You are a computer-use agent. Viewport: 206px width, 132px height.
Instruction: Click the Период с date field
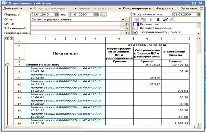tap(42, 14)
